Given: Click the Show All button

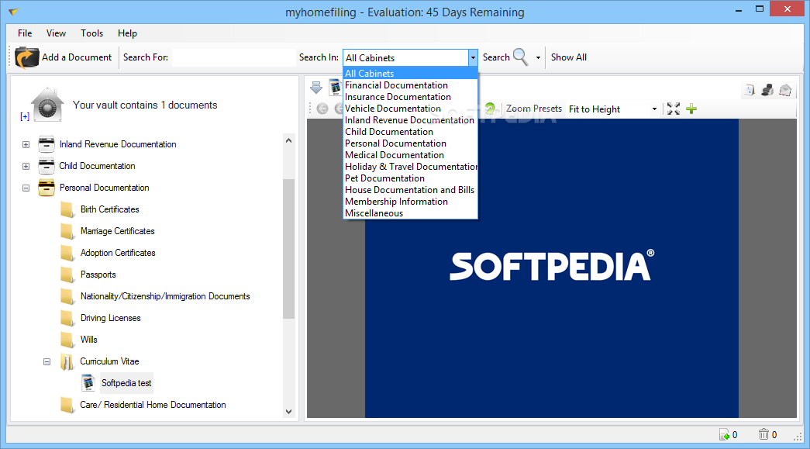Looking at the screenshot, I should click(569, 57).
